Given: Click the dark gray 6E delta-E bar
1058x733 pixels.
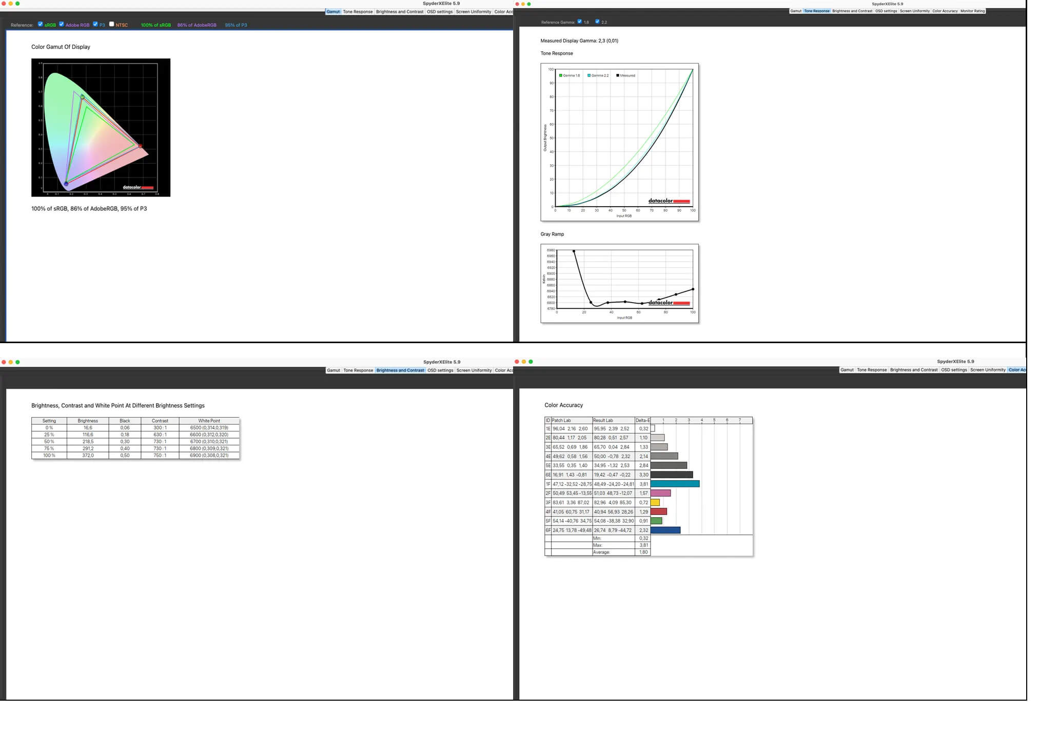Looking at the screenshot, I should (x=672, y=474).
